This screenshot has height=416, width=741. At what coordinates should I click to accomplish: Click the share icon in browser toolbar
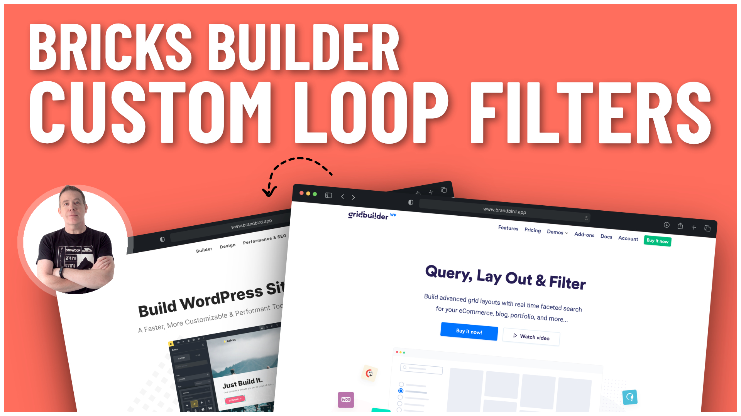[680, 227]
